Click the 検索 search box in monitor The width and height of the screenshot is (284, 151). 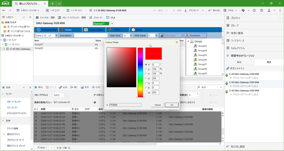click(207, 87)
